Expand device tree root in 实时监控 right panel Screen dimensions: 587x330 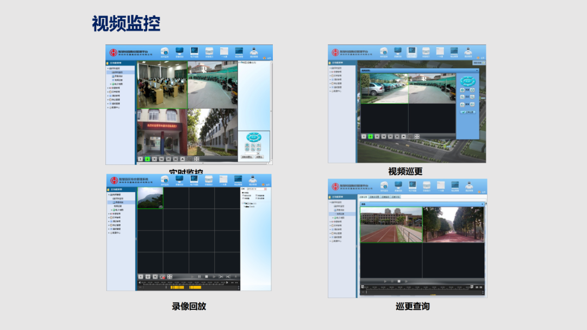240,62
